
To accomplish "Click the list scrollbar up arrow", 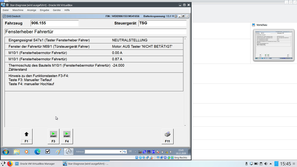I will [x=185, y=39].
